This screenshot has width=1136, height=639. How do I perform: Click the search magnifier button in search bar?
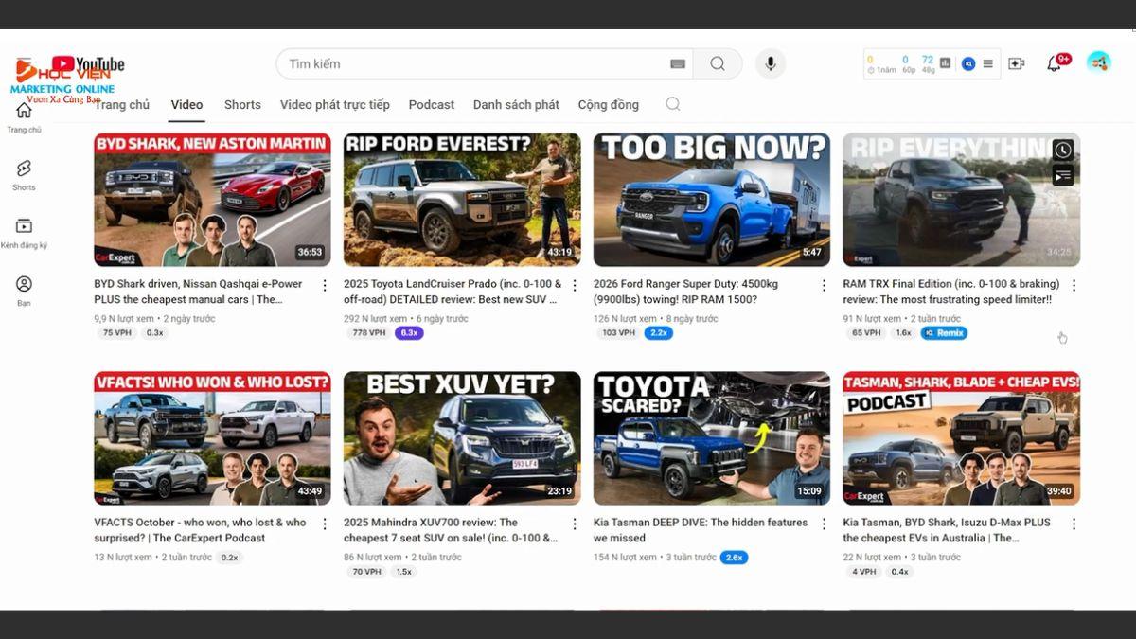[718, 63]
